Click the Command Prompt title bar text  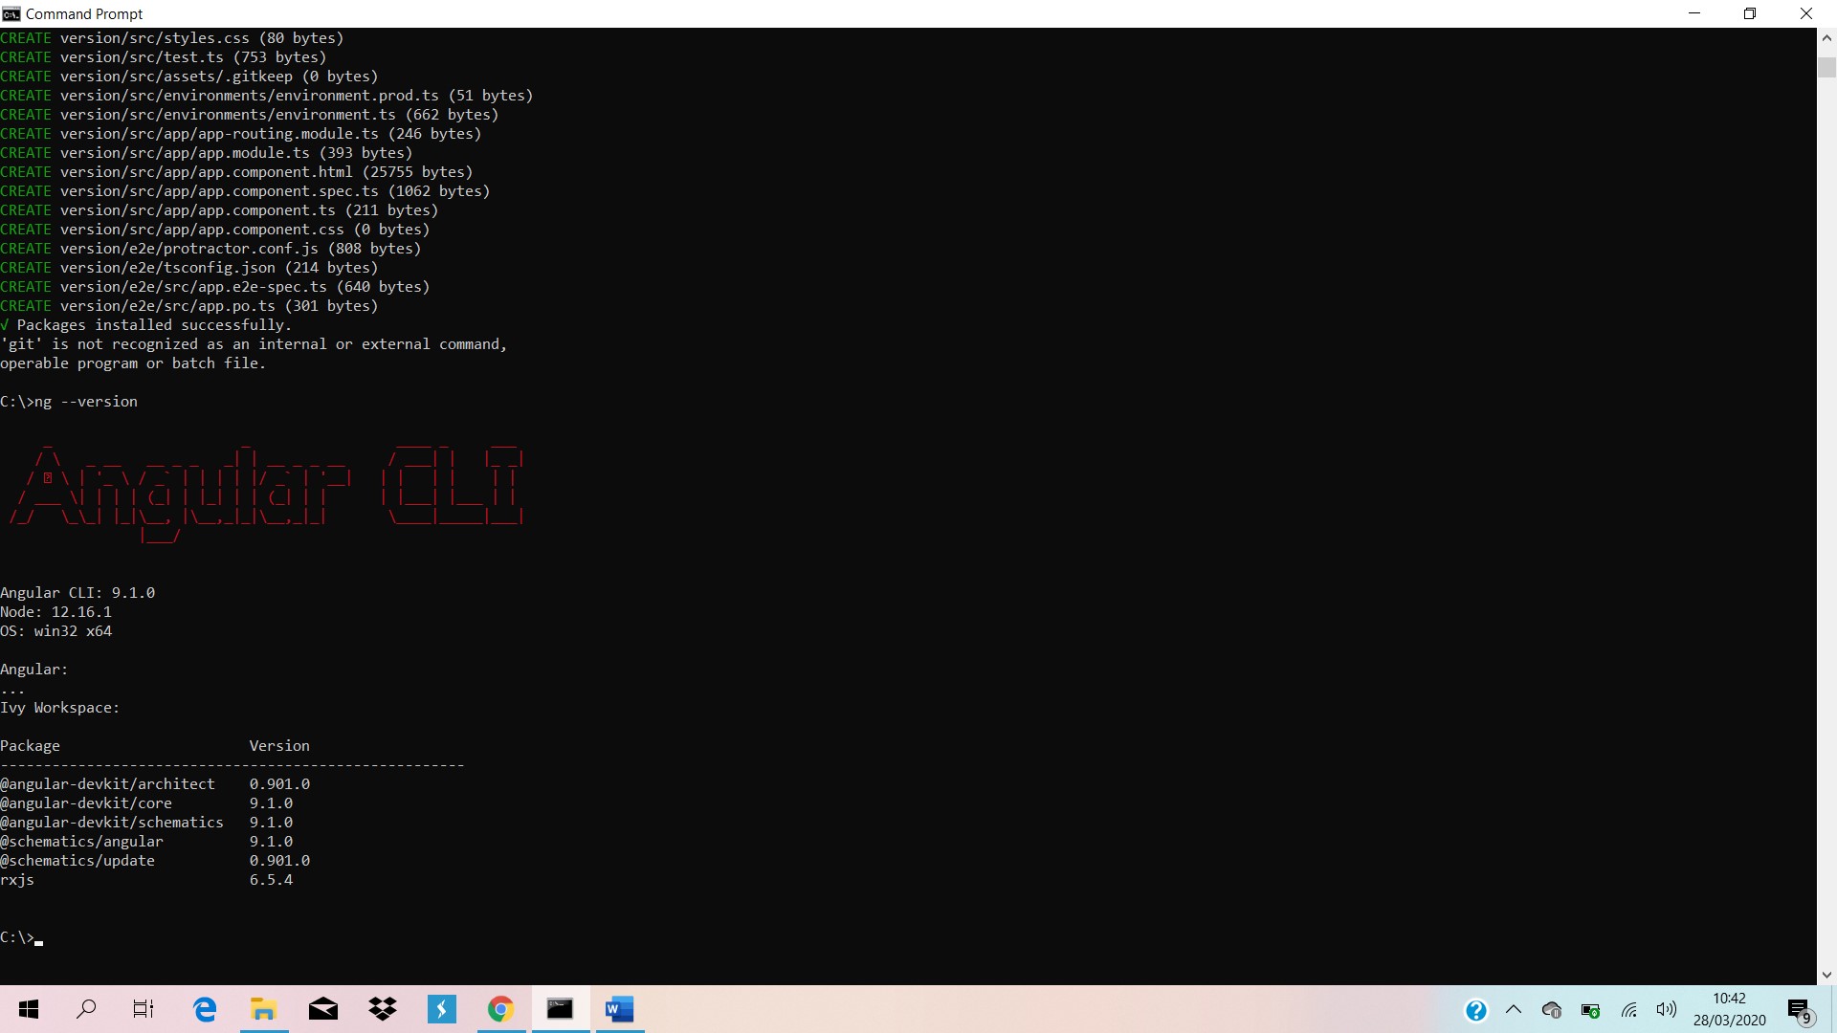[84, 13]
